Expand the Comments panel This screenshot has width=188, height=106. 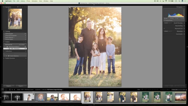point(184,34)
